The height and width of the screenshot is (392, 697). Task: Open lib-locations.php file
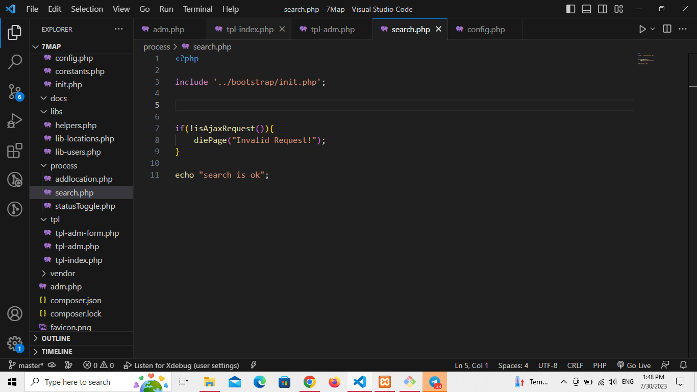81,138
